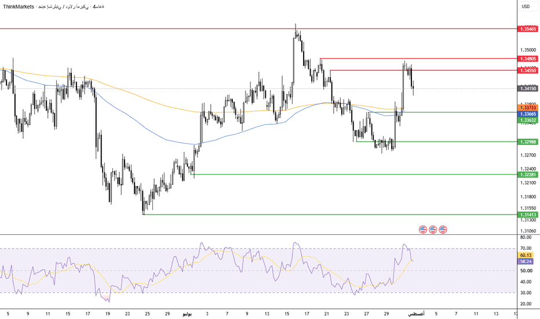
Task: Click the date label 27 on time axis
Action: [x=366, y=314]
